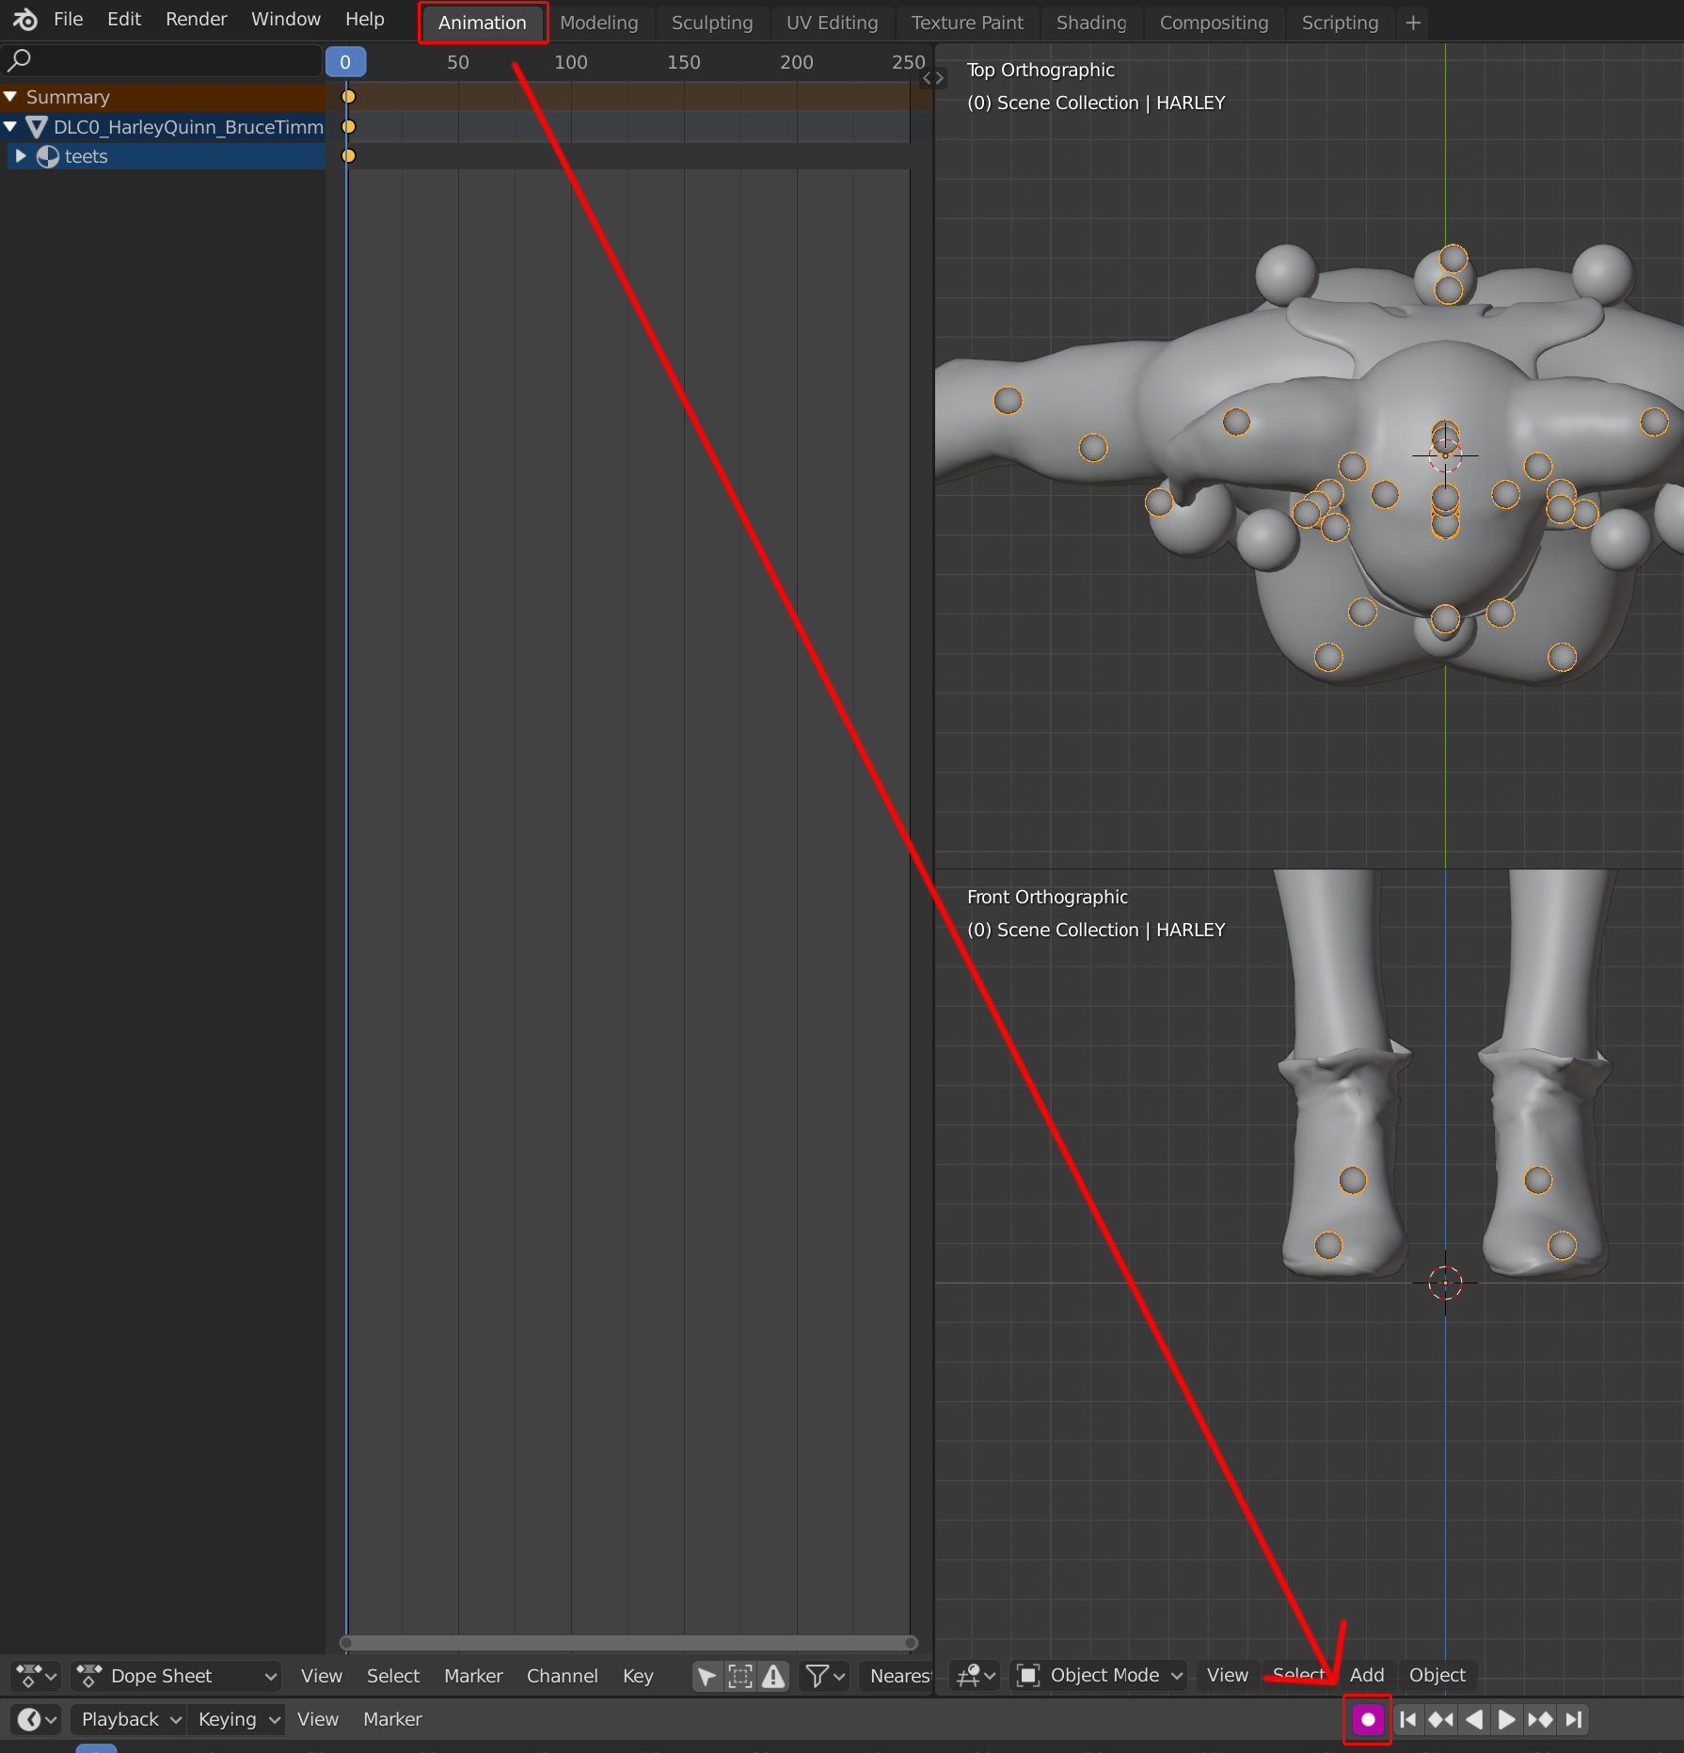
Task: Open the Render menu
Action: [x=197, y=20]
